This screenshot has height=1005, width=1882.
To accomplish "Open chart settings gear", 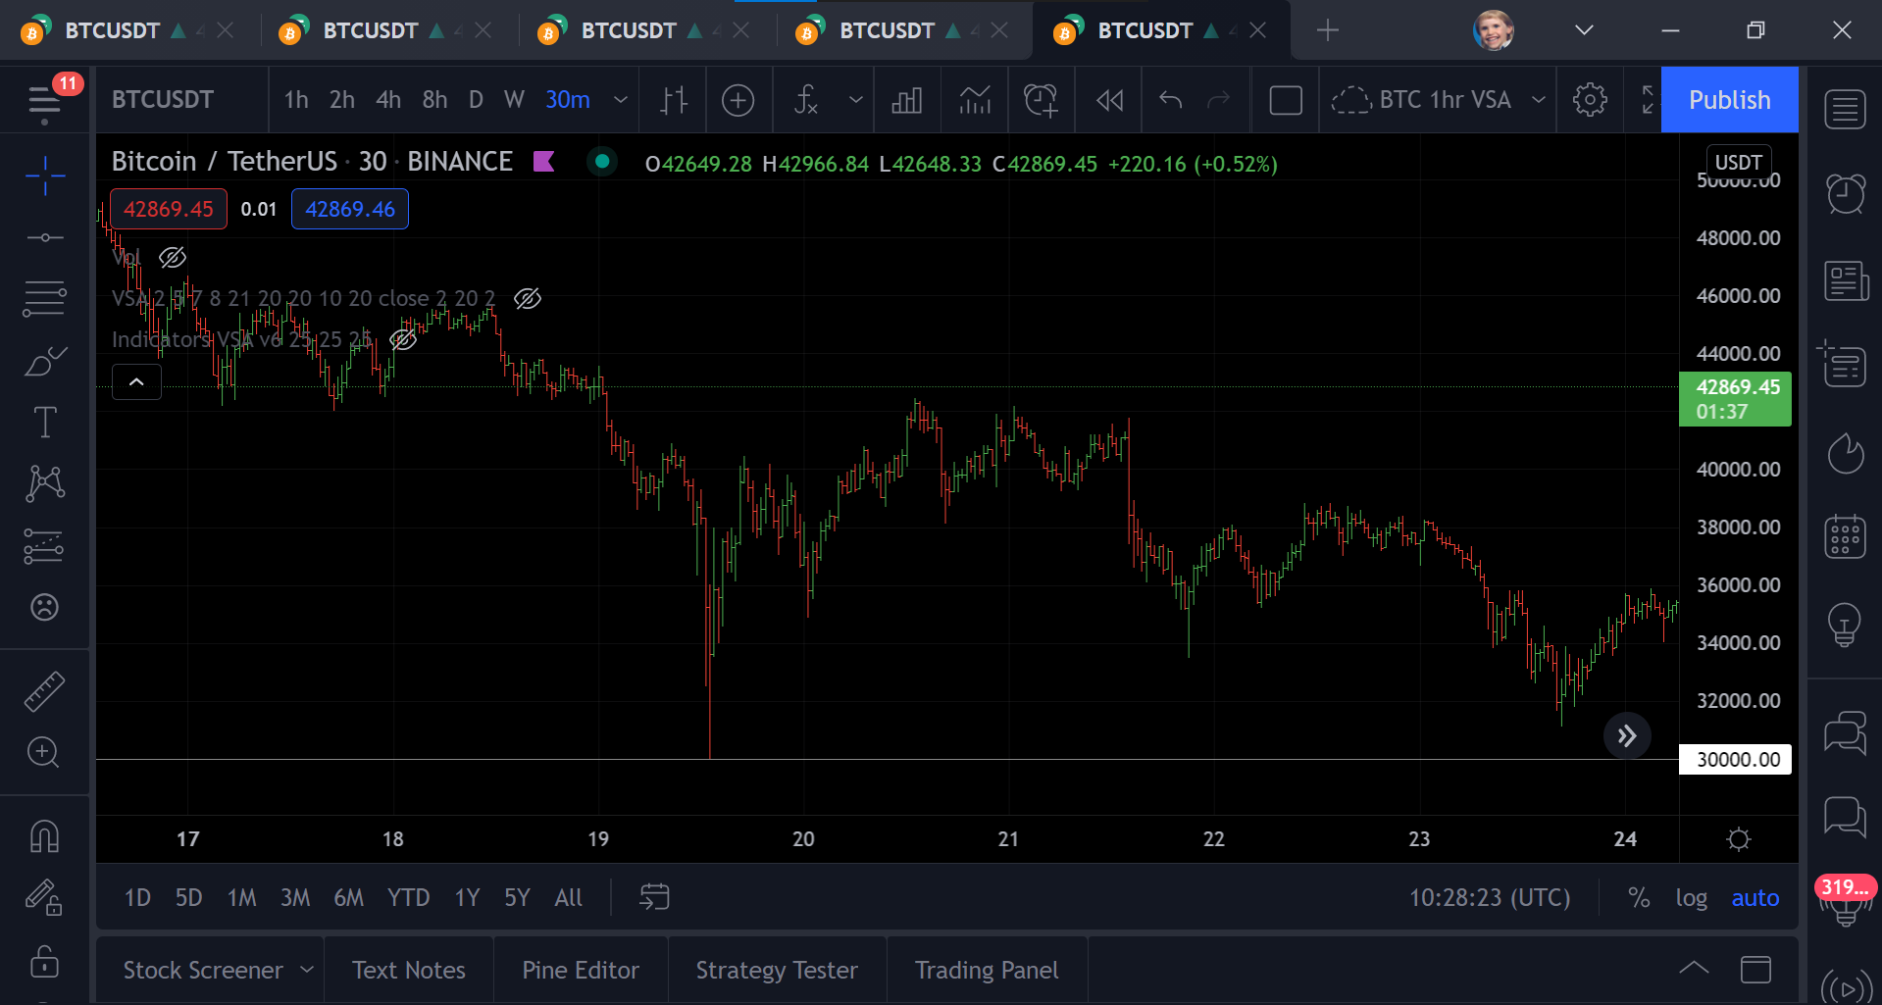I will [x=1590, y=100].
